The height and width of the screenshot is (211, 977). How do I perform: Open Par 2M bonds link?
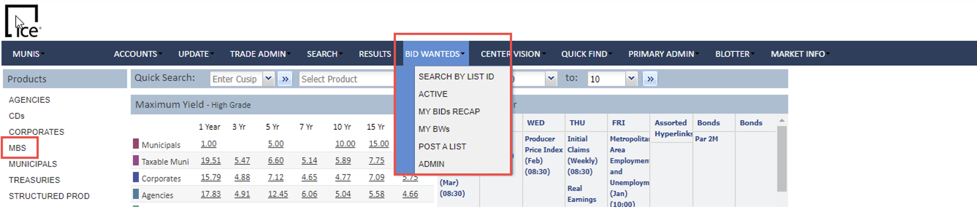coord(706,139)
